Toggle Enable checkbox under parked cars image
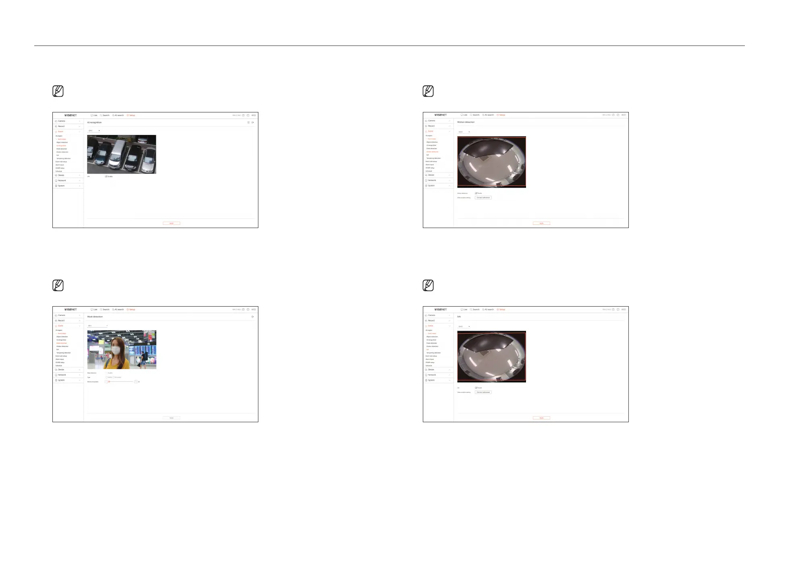786x587 pixels. pyautogui.click(x=106, y=176)
